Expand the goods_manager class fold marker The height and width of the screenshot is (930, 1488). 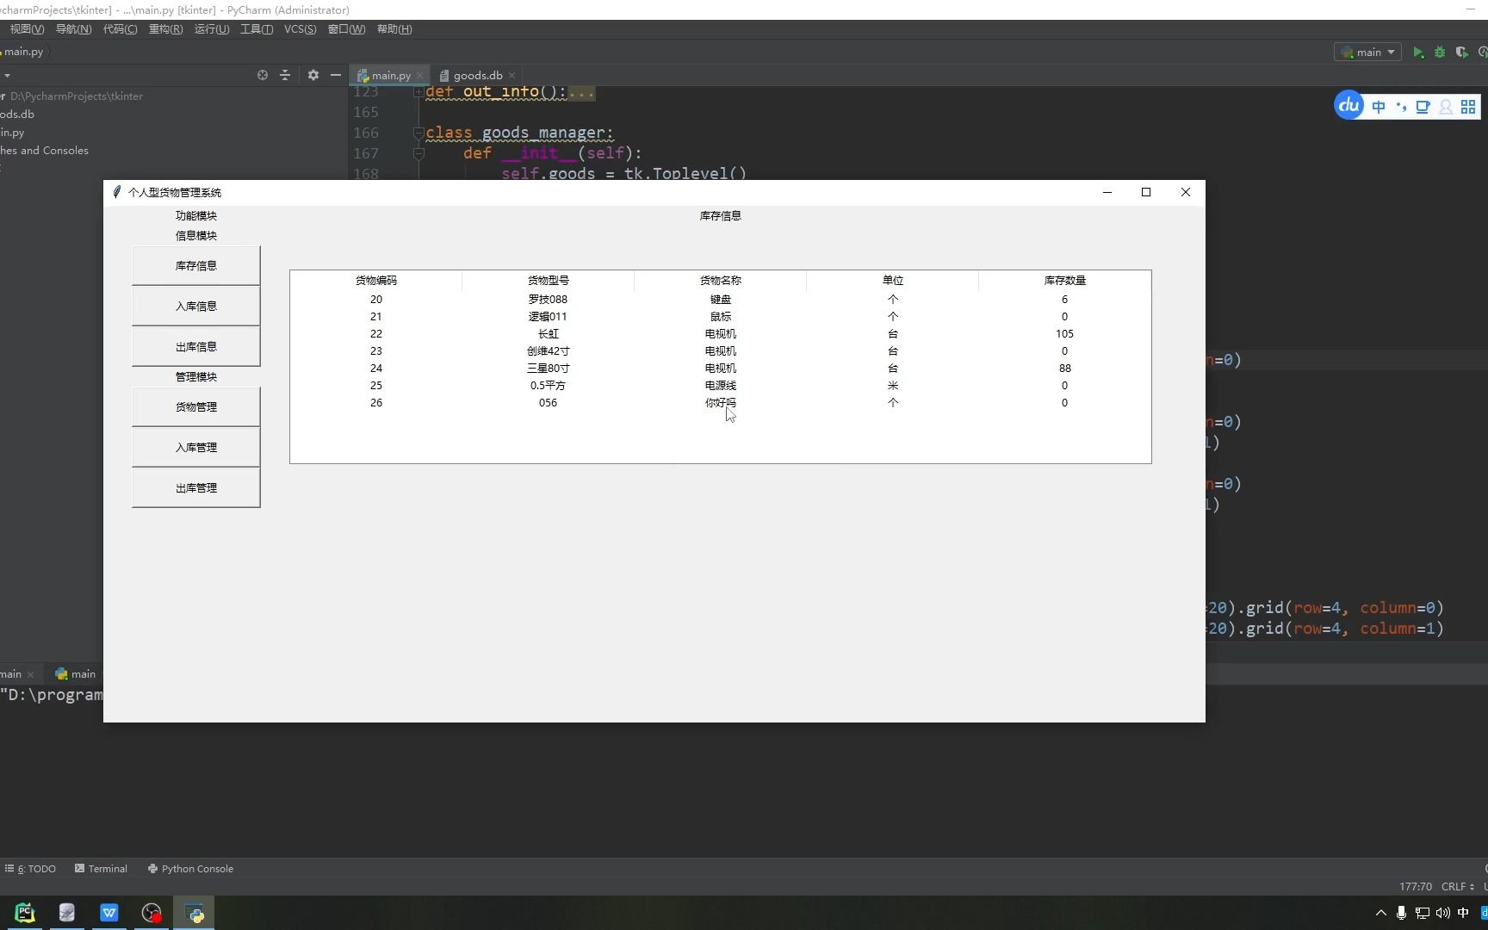coord(418,133)
